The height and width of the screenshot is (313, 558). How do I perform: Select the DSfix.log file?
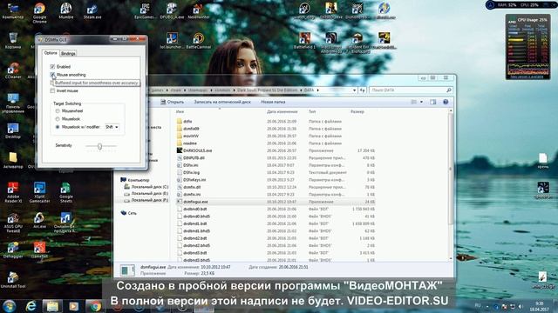(191, 172)
